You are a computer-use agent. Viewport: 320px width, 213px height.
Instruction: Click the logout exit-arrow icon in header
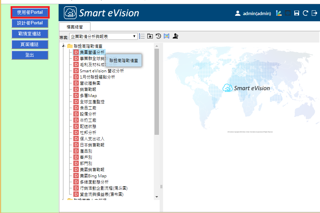pos(314,13)
